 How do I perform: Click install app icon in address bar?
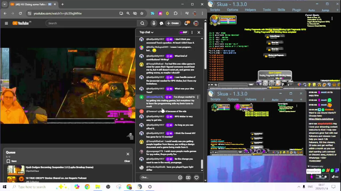point(121,13)
